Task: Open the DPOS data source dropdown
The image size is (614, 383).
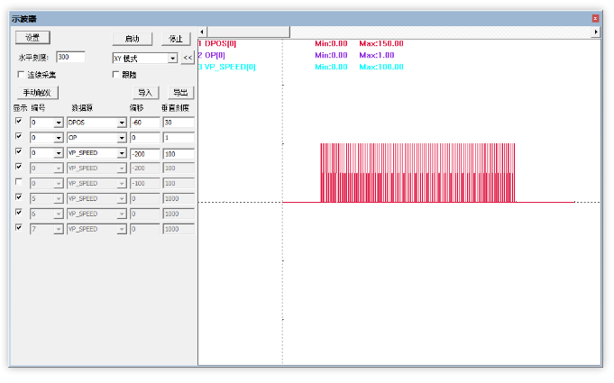Action: (122, 123)
